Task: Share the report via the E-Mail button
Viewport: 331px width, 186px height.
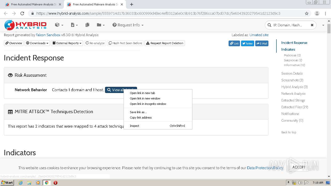Action: click(262, 43)
